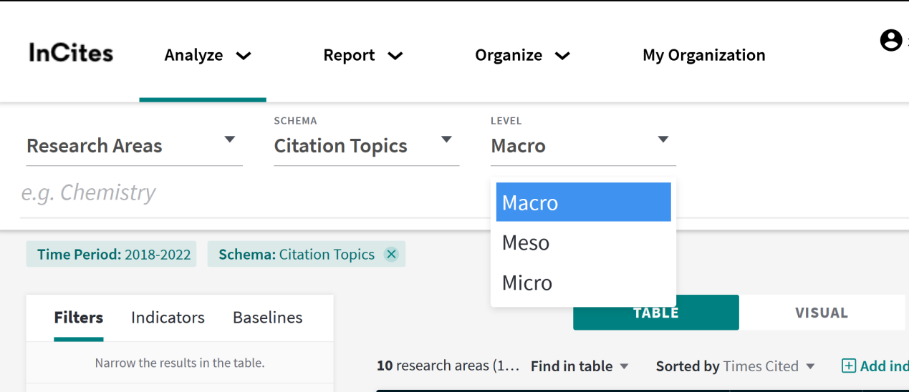
Task: Open the Analyze menu
Action: 207,55
